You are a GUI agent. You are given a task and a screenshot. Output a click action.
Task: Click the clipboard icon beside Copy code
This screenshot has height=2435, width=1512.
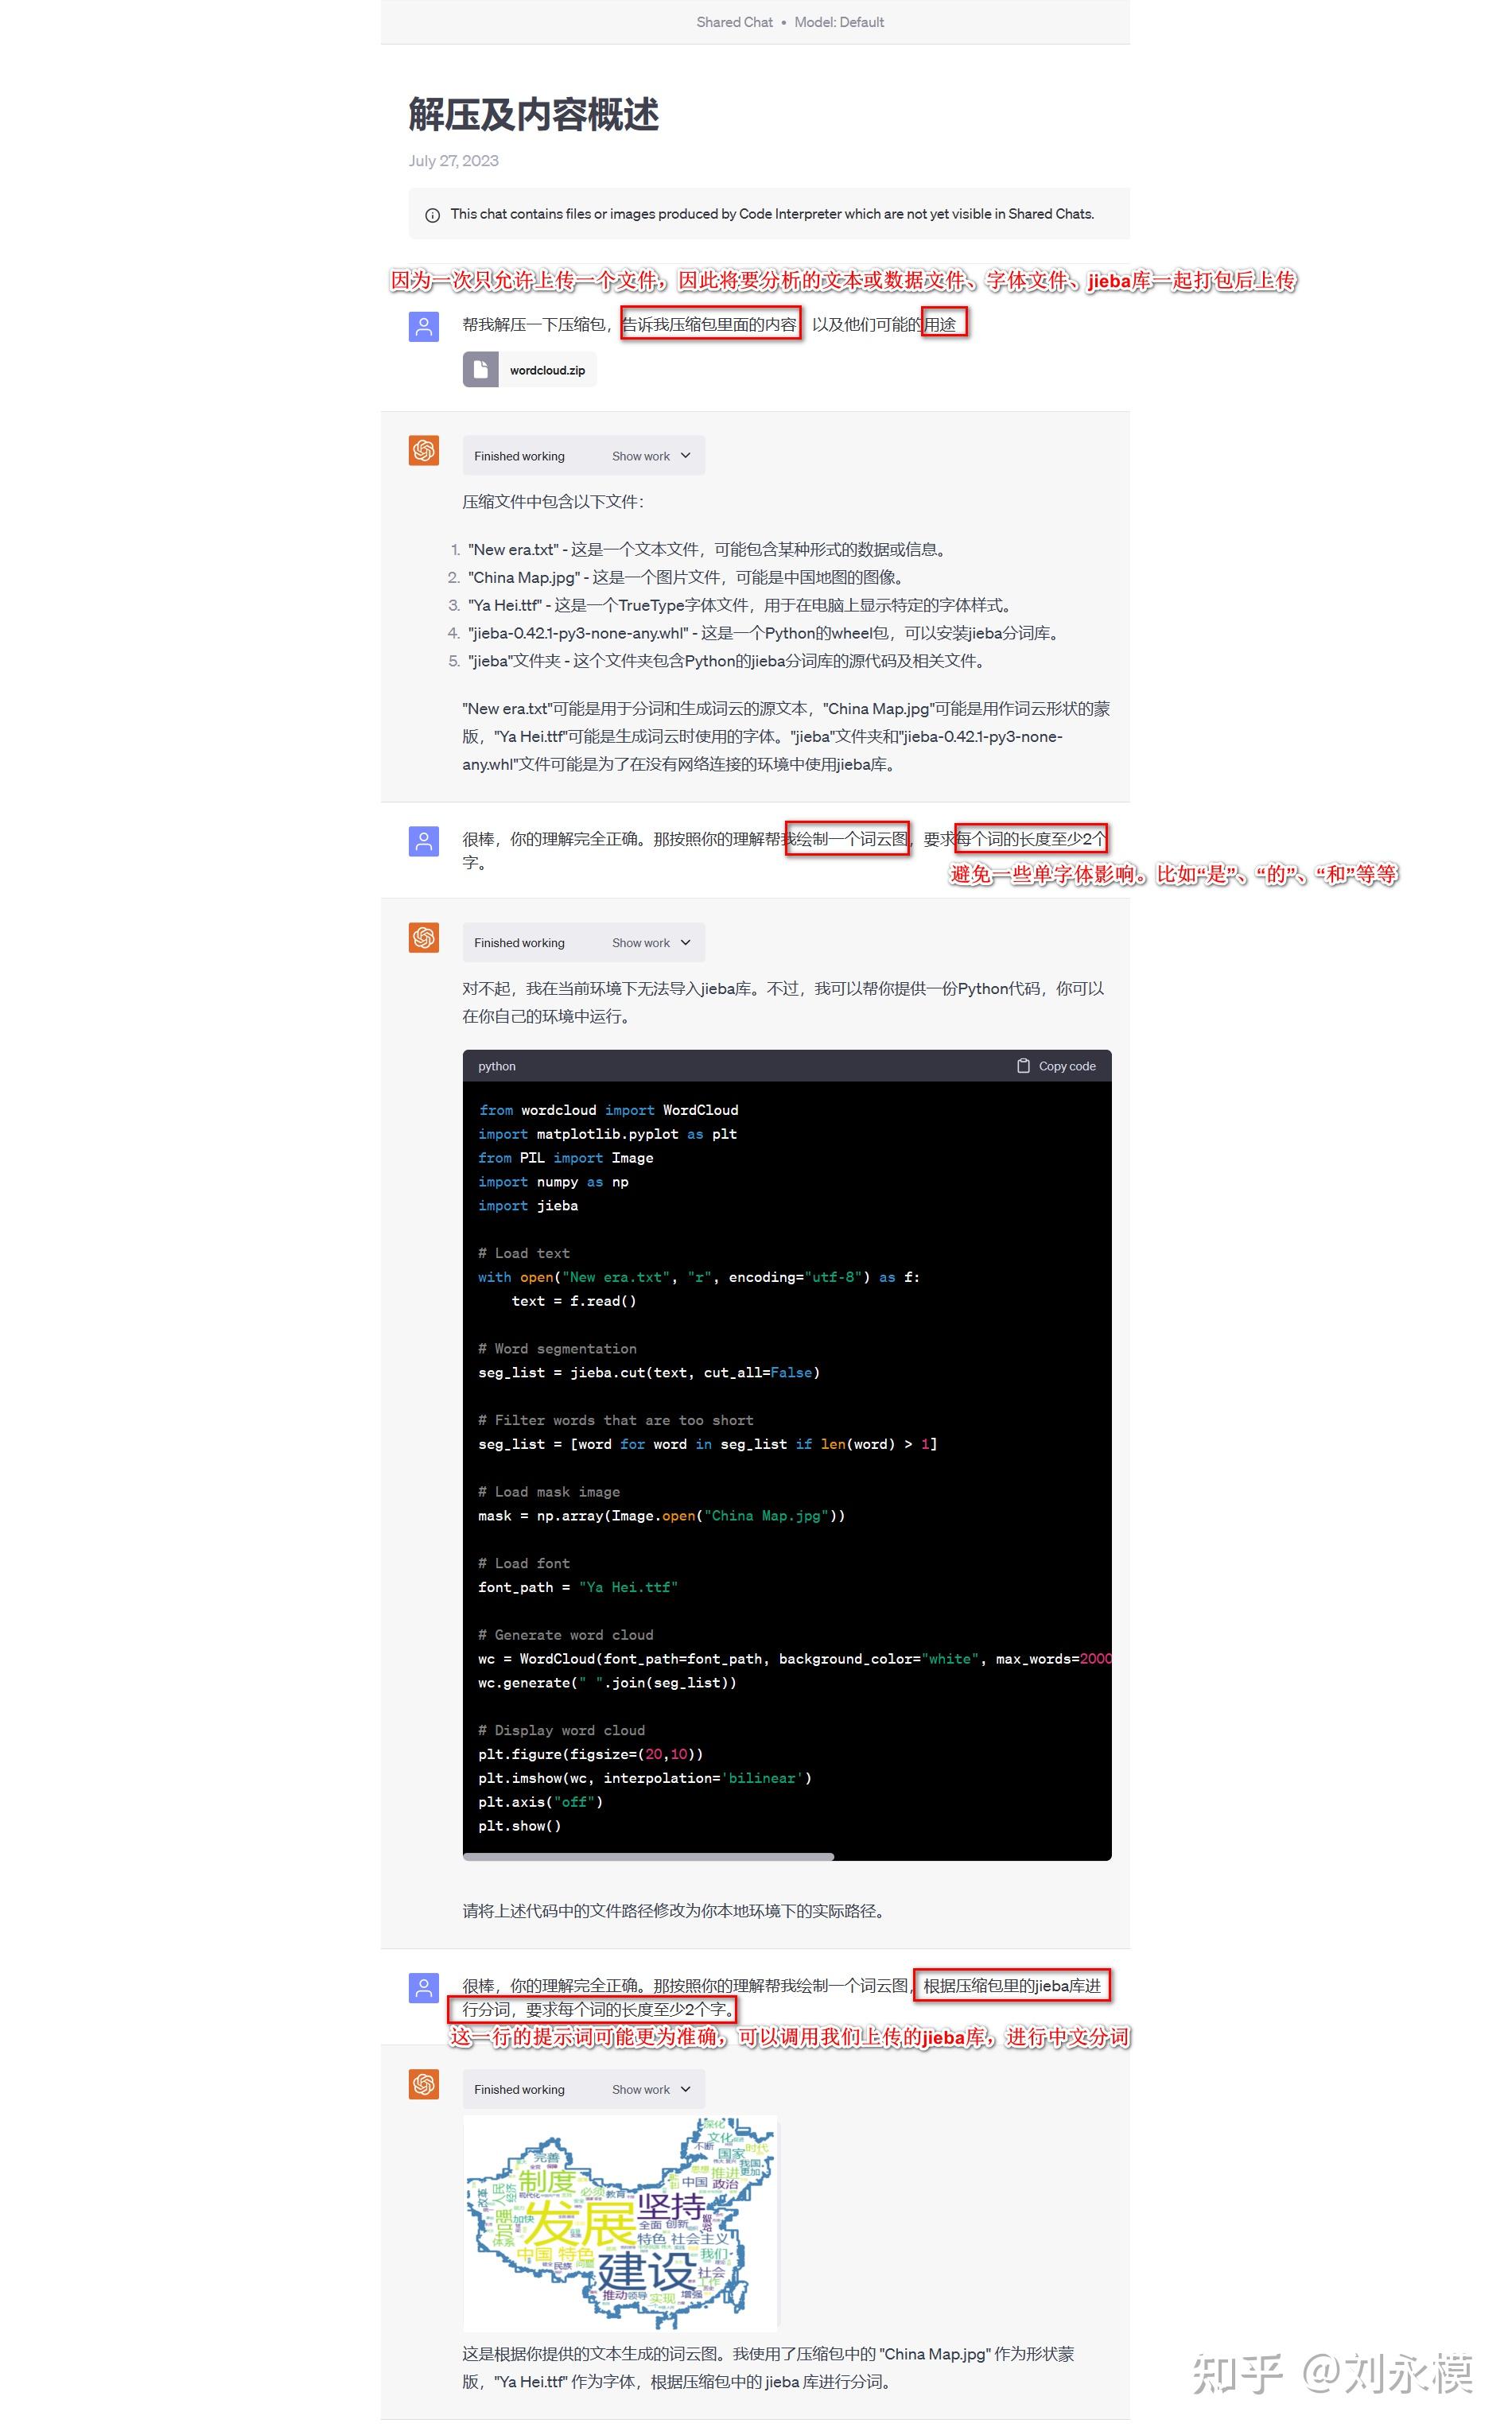point(1023,1066)
